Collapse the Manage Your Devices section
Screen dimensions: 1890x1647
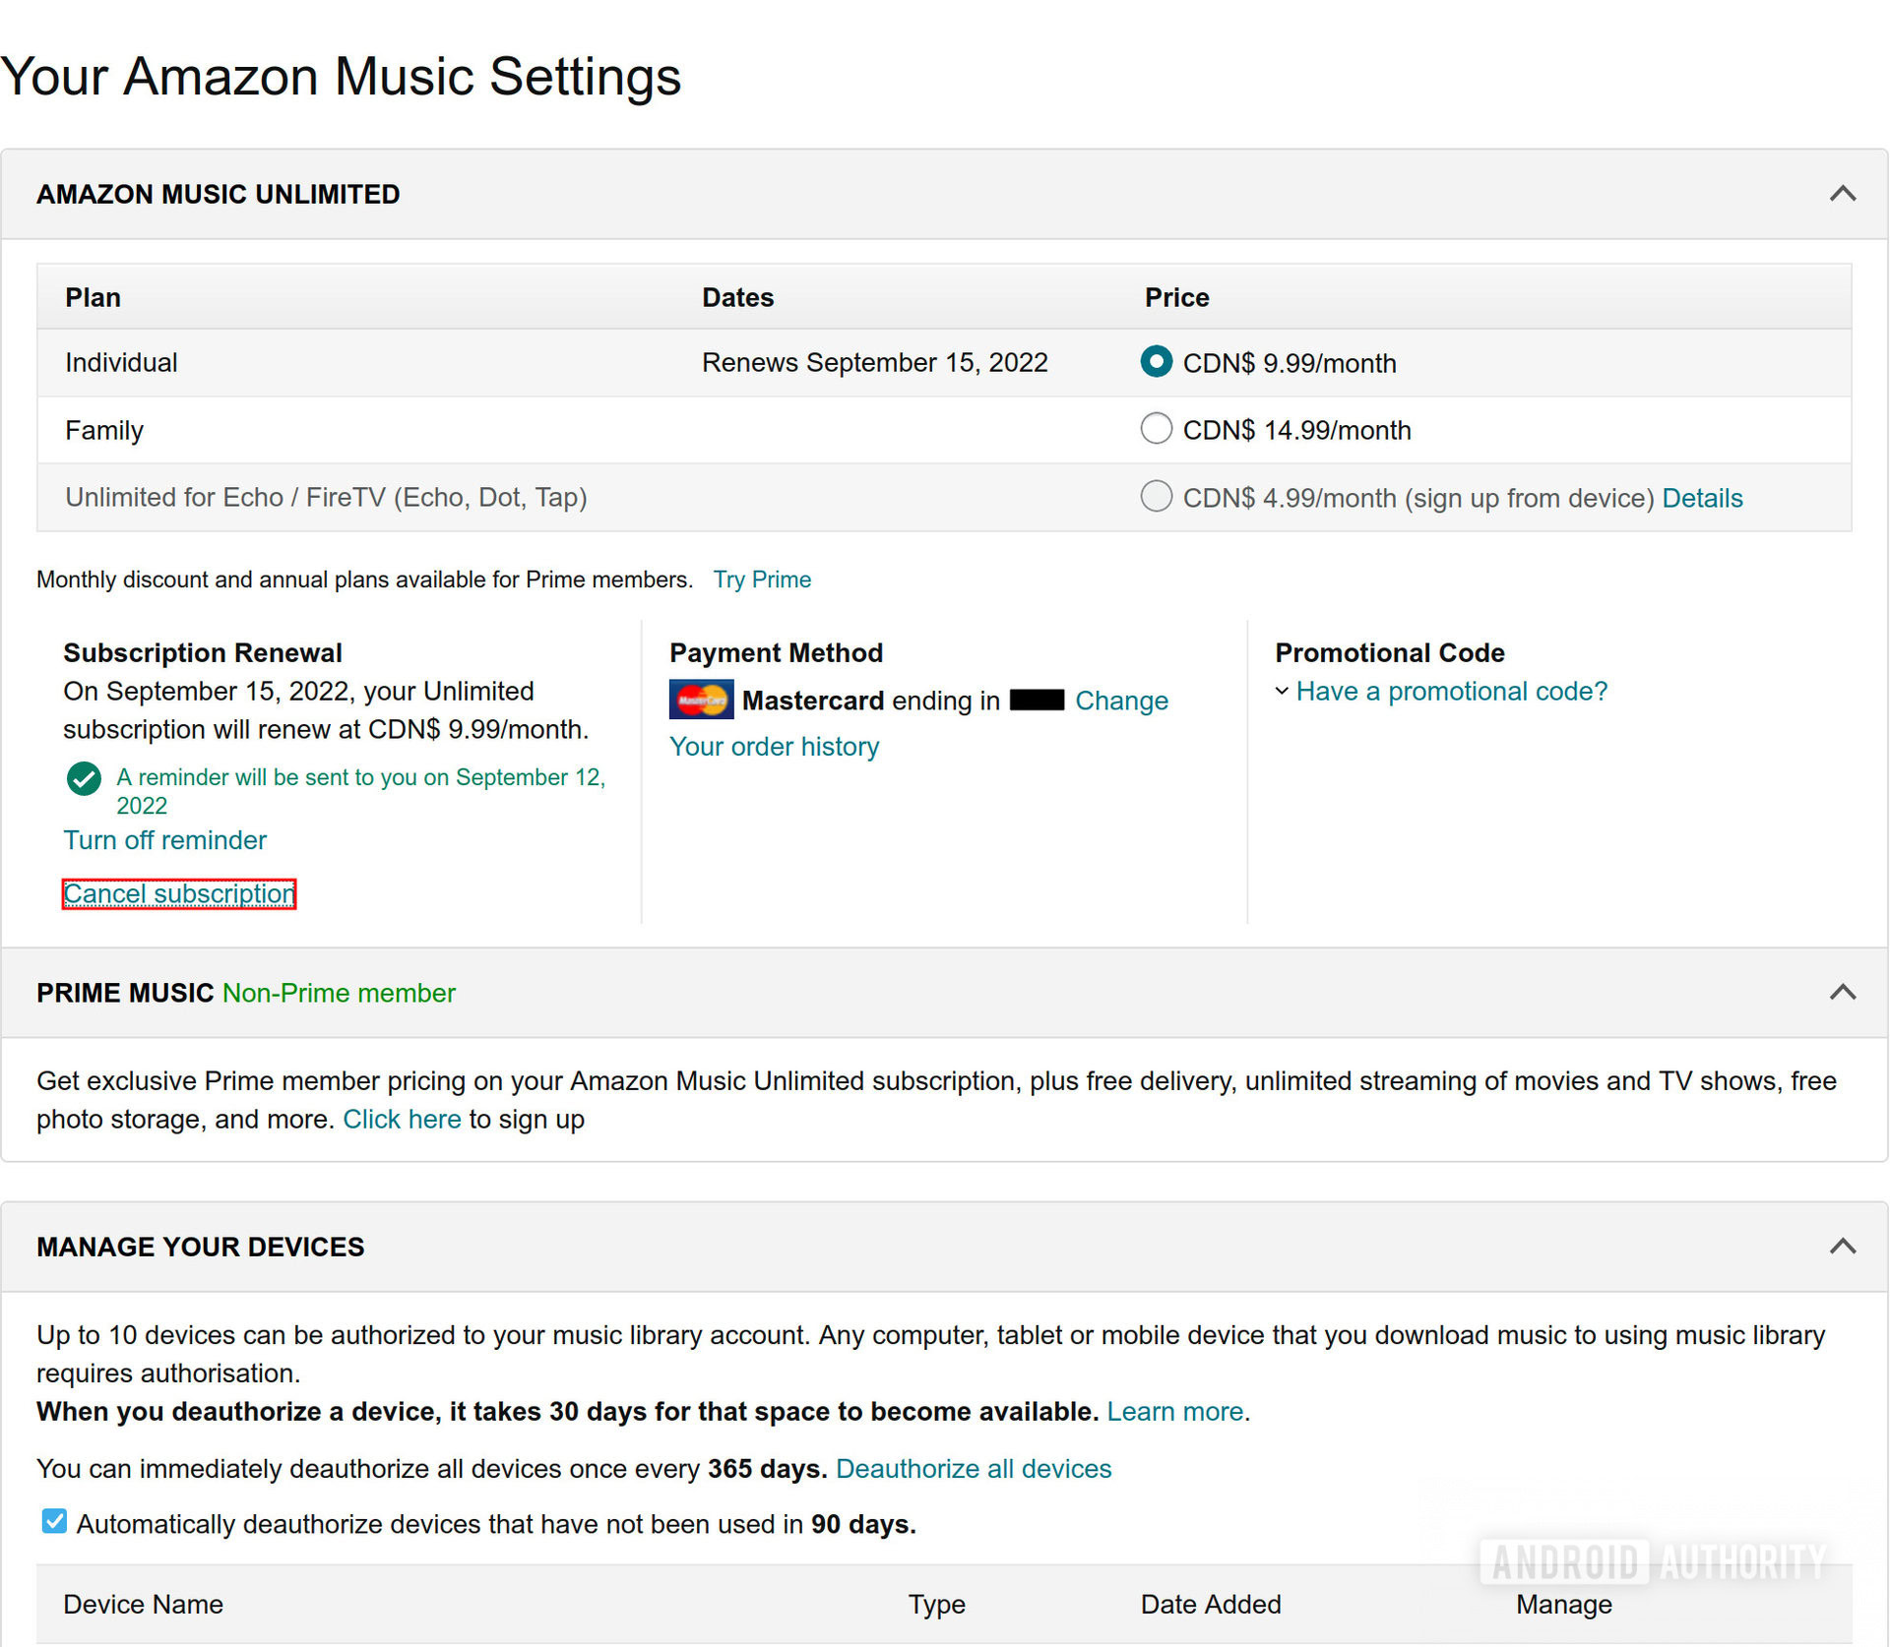(1842, 1247)
